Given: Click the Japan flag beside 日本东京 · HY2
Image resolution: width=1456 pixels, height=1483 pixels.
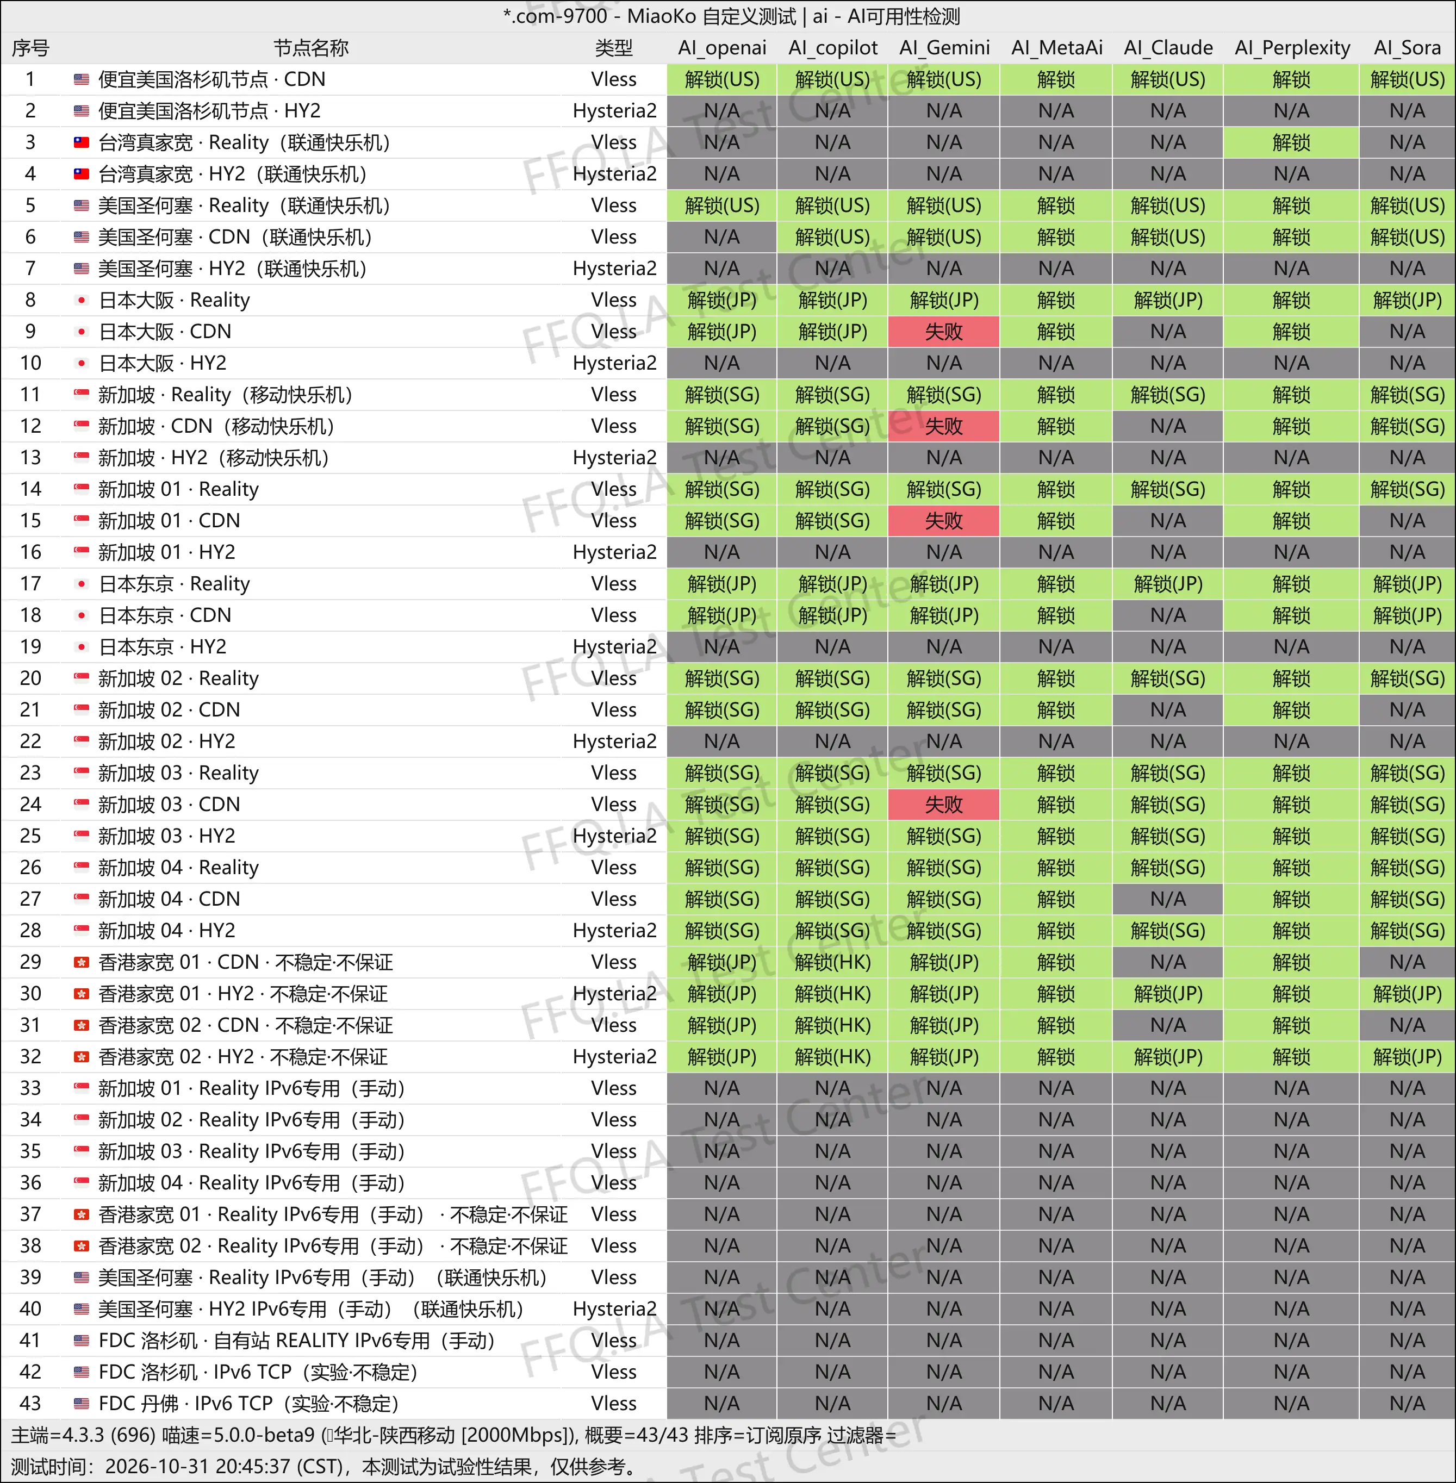Looking at the screenshot, I should click(81, 647).
